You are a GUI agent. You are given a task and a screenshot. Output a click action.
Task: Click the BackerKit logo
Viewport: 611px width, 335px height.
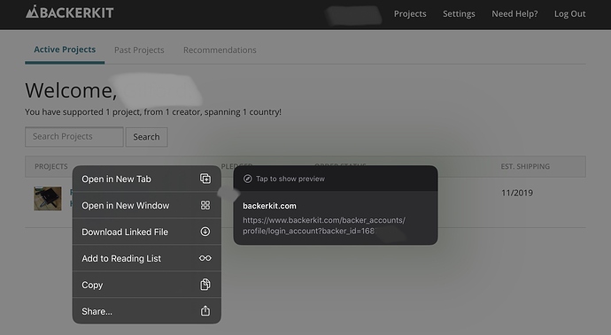(x=70, y=12)
